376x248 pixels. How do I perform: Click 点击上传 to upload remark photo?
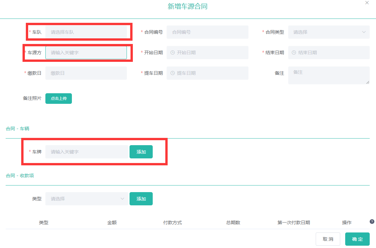click(59, 99)
